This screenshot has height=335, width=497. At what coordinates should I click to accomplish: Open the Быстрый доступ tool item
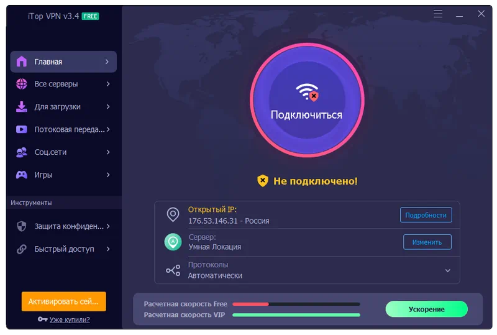coord(63,249)
